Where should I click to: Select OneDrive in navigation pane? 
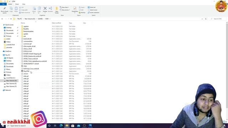click(x=8, y=51)
